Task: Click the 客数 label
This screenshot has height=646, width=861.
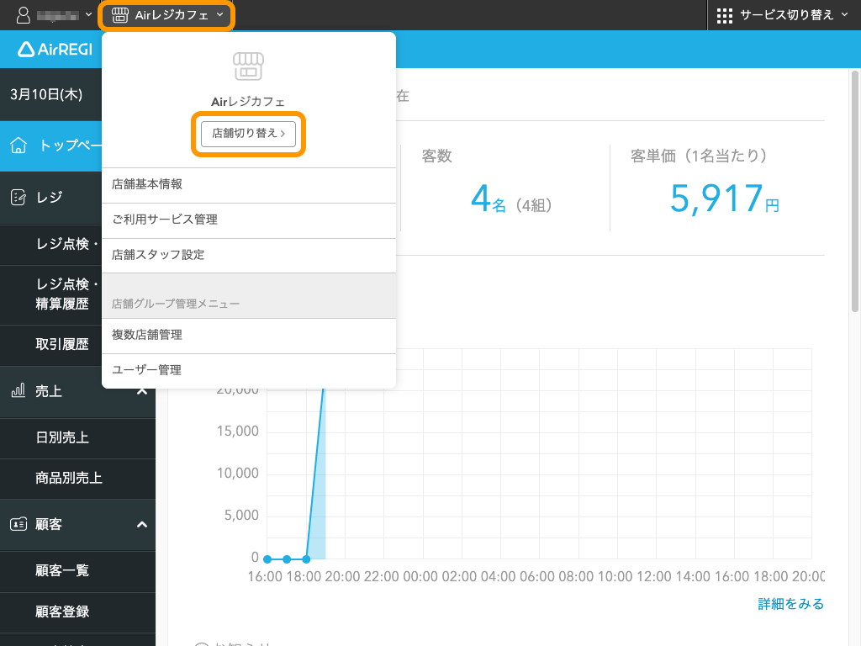Action: pos(436,156)
